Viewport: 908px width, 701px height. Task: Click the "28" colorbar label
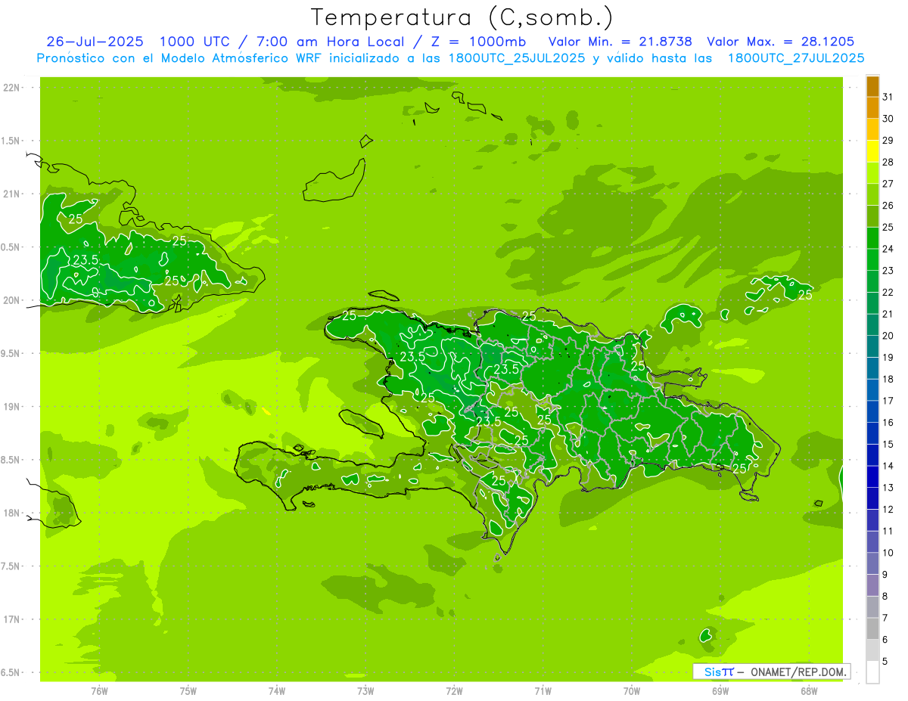pos(888,162)
